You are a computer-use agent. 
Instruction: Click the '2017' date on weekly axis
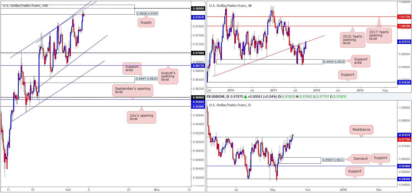tap(274, 90)
